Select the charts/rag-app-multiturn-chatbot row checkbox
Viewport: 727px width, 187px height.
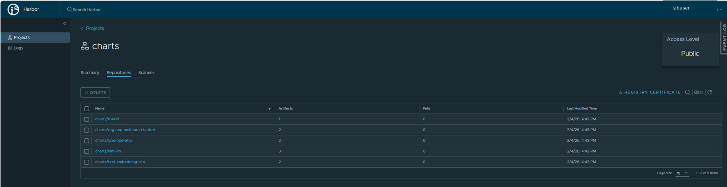pyautogui.click(x=86, y=130)
